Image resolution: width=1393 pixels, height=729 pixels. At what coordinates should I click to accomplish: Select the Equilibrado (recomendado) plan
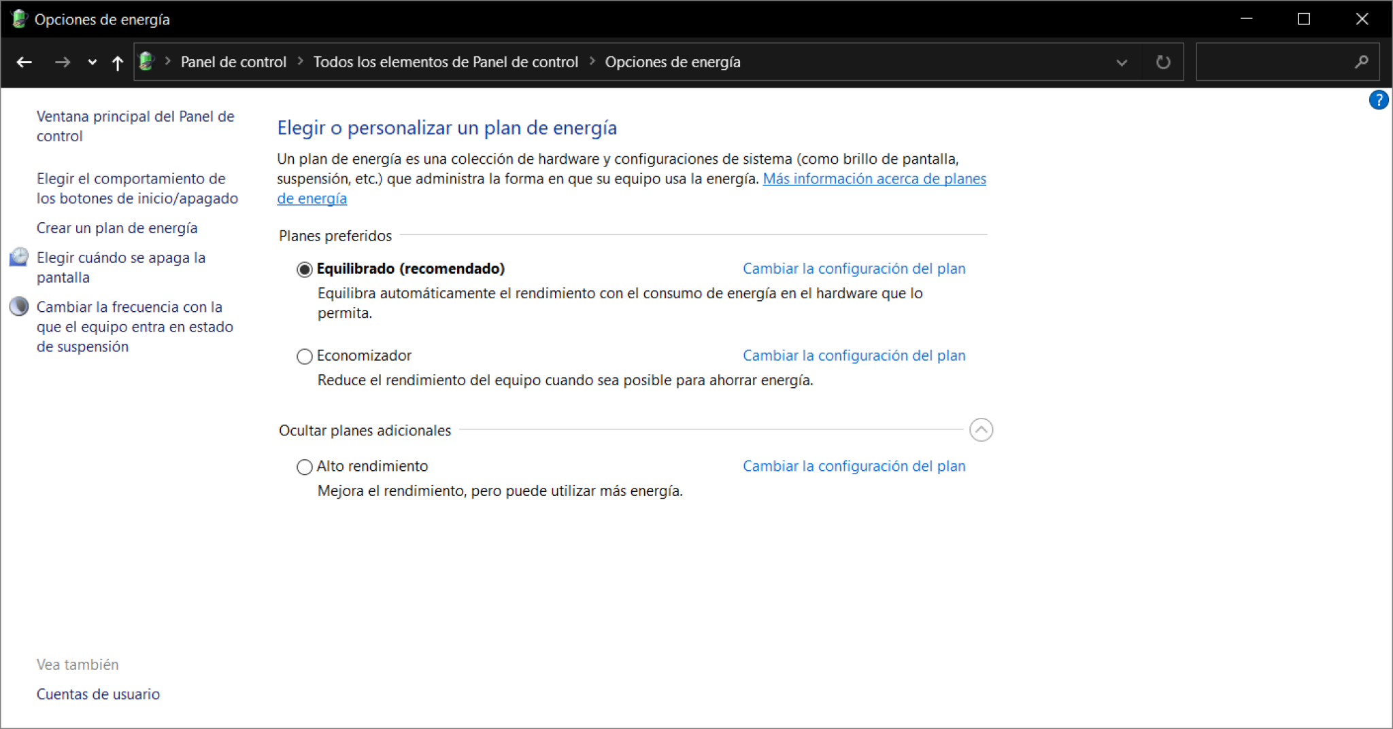(304, 270)
